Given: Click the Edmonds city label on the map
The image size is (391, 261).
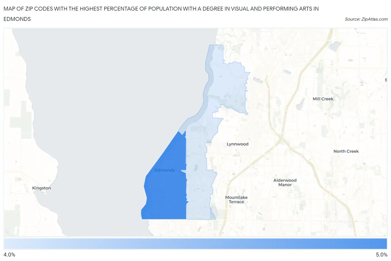Looking at the screenshot, I should click(x=165, y=170).
